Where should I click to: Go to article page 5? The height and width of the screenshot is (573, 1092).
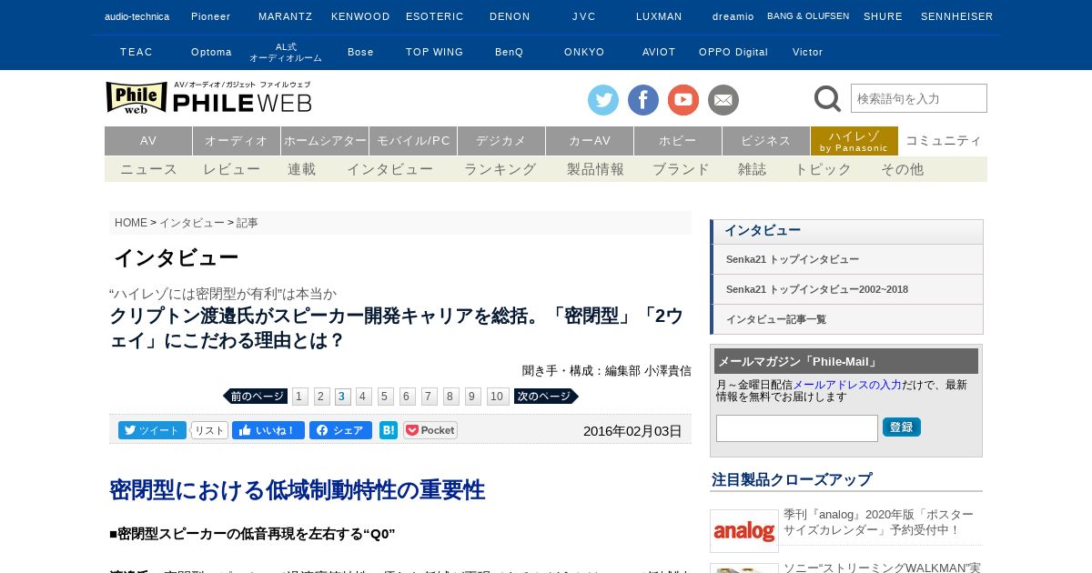386,397
